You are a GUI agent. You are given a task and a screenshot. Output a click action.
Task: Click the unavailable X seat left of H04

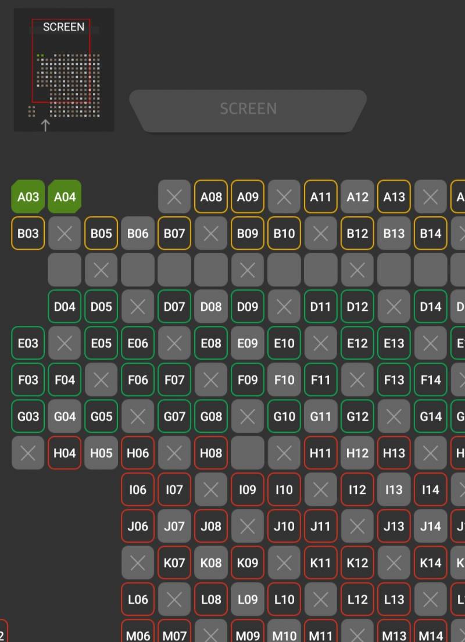coord(28,453)
